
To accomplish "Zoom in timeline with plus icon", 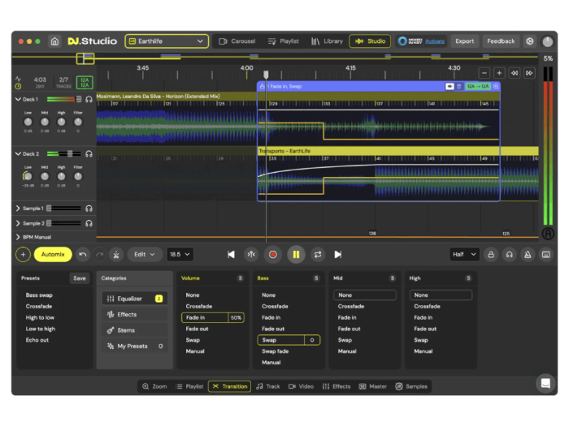I will point(499,73).
